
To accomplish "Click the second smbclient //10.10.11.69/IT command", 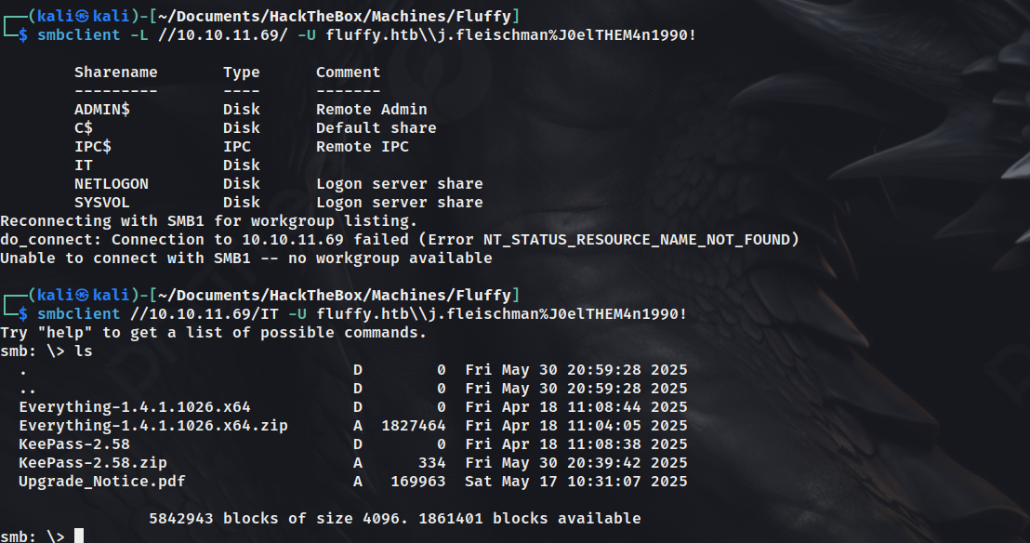I will click(362, 314).
